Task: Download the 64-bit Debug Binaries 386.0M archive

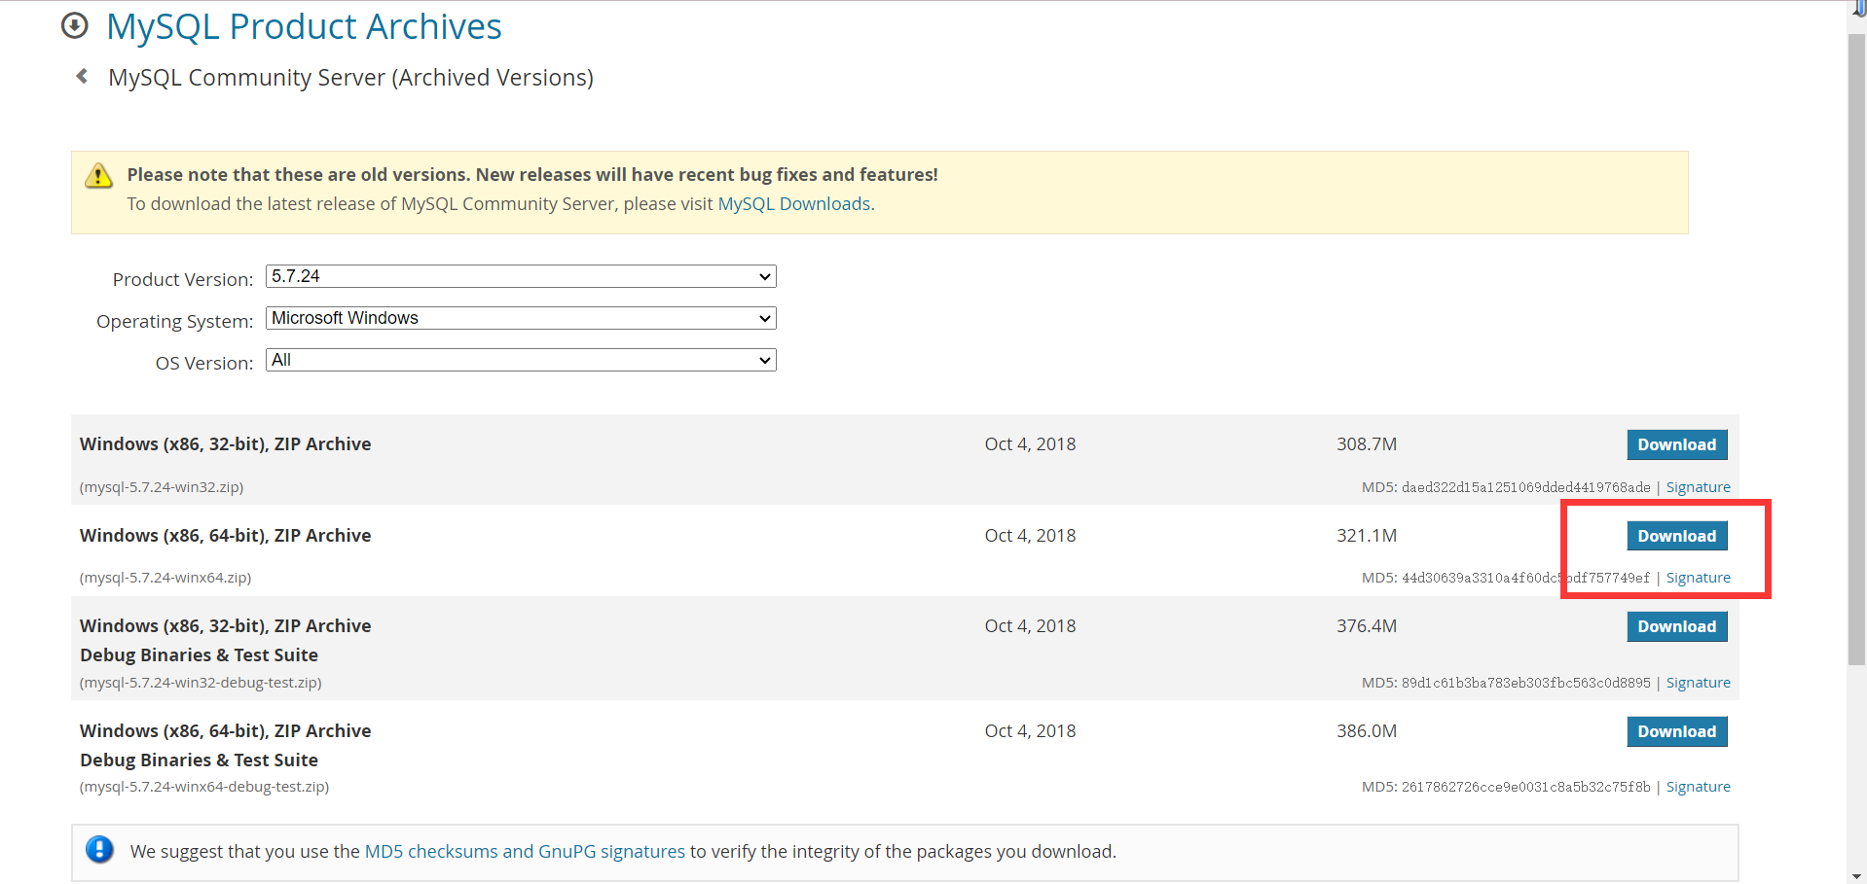Action: tap(1677, 731)
